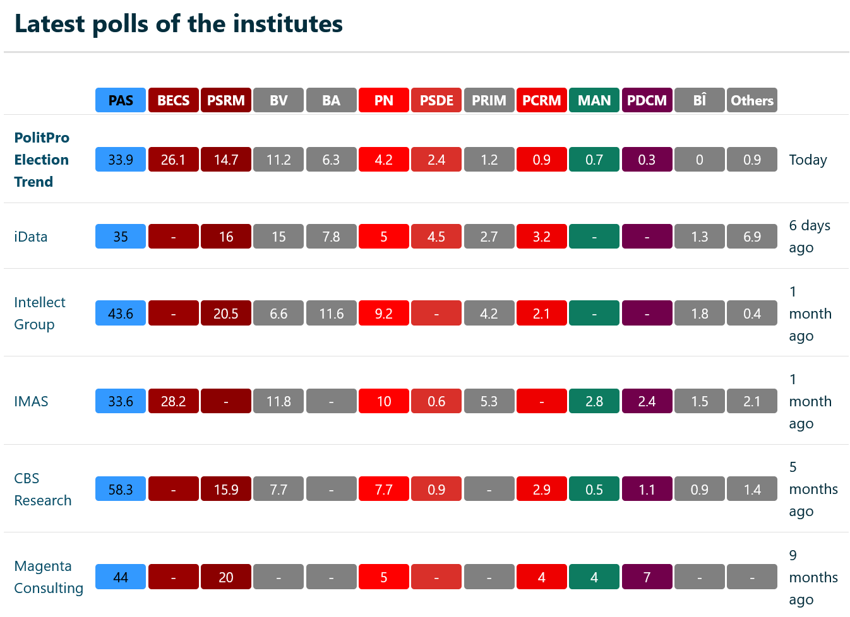Click the PSRM column header
This screenshot has width=850, height=617.
coord(226,100)
